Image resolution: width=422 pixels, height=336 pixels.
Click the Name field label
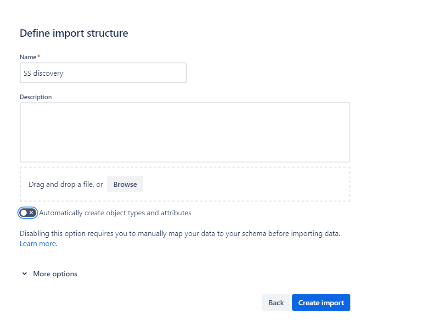[x=28, y=57]
